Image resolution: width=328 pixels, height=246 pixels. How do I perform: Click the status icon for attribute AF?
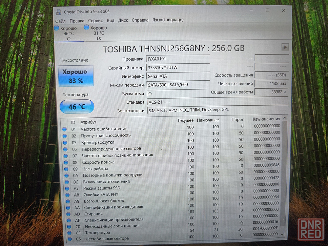[69, 220]
